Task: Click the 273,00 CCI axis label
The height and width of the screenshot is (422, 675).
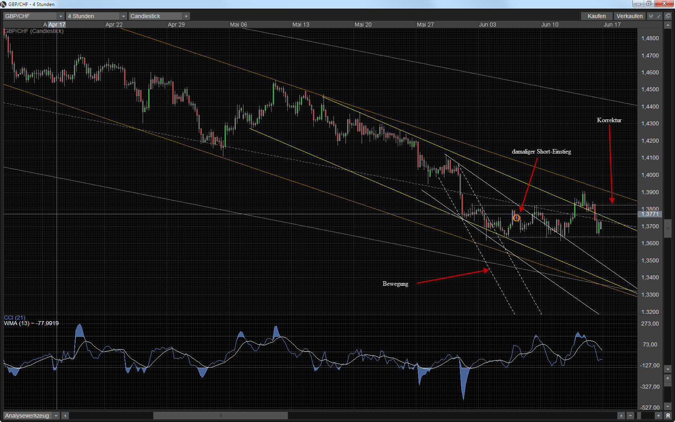Action: [x=650, y=324]
